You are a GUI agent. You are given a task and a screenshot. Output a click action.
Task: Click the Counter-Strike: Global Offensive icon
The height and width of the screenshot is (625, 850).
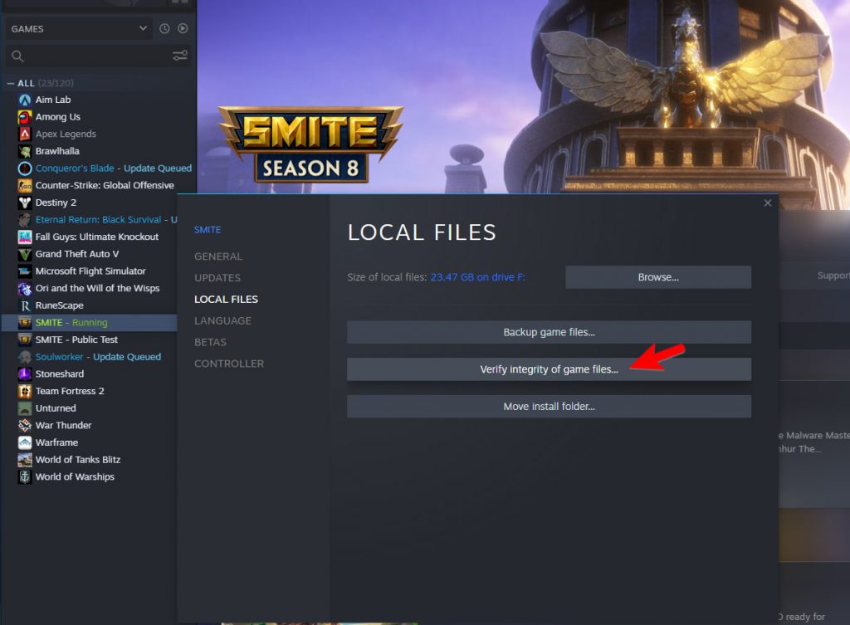coord(24,185)
